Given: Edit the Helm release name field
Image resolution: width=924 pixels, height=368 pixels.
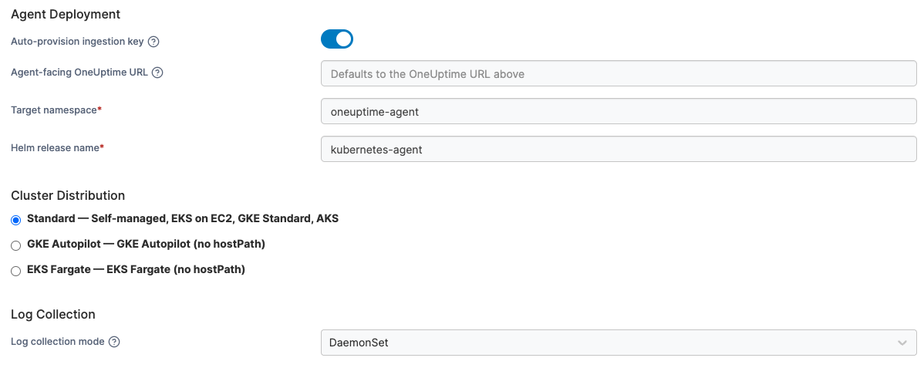Looking at the screenshot, I should (x=618, y=149).
